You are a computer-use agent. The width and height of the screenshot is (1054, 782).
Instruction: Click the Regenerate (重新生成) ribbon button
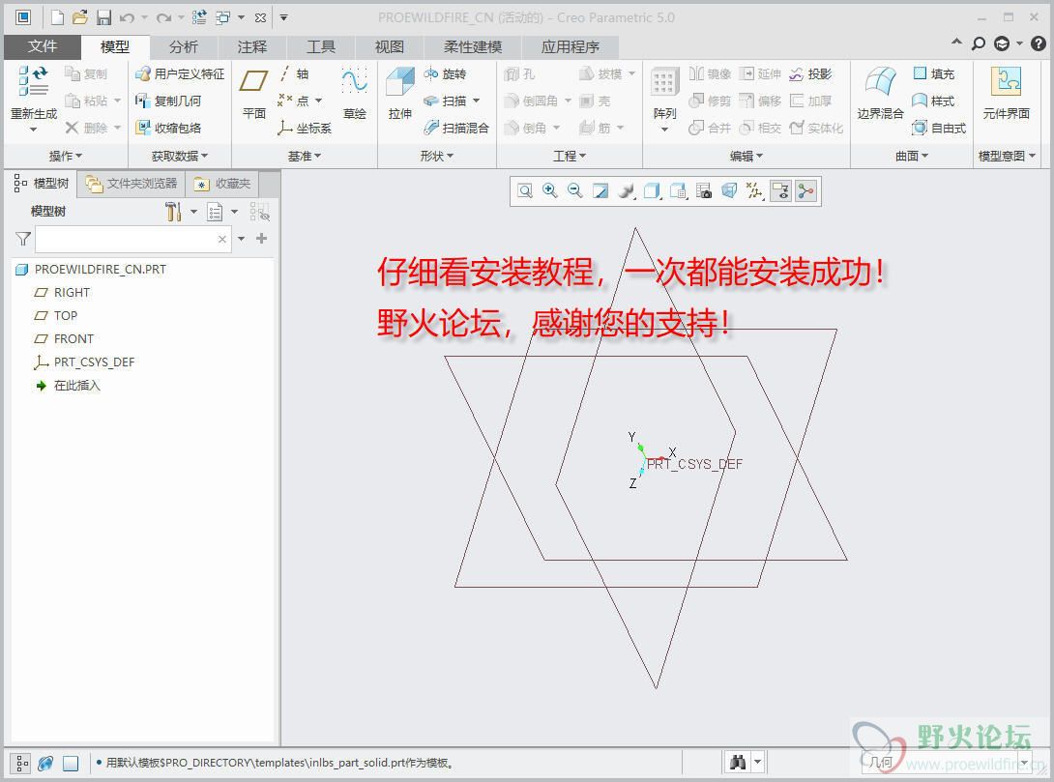click(34, 98)
